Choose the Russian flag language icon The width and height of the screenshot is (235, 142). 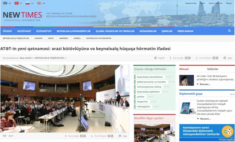[28, 3]
